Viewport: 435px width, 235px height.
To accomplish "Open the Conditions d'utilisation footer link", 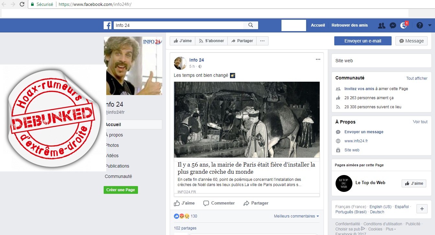I will click(x=383, y=224).
